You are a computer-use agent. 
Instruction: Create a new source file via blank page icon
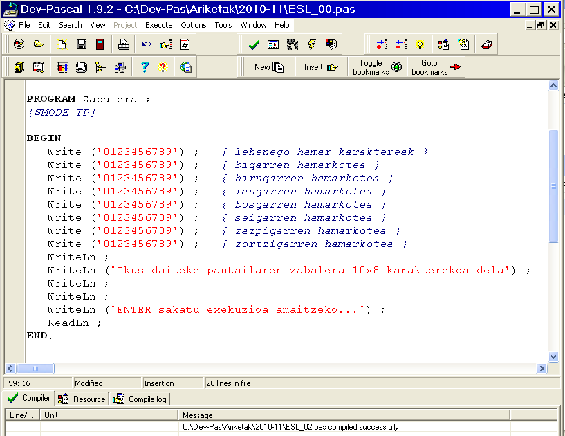pyautogui.click(x=62, y=44)
